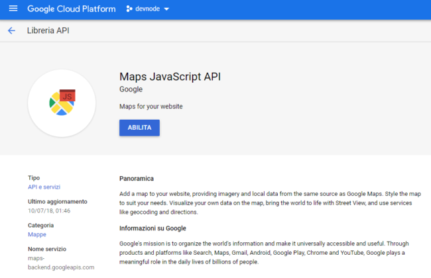Click the Maps JavaScript API logo
Viewport: 431px width, 278px height.
(x=62, y=103)
